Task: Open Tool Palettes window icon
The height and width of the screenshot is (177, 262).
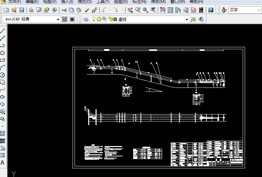Action: (178, 10)
